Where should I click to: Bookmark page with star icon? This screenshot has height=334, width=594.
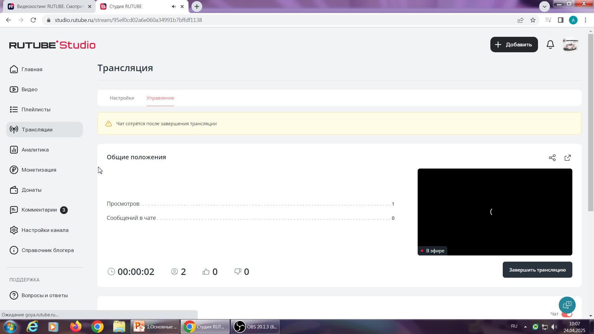(x=533, y=20)
